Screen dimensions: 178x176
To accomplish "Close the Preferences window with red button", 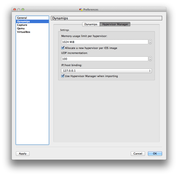I will point(15,9).
